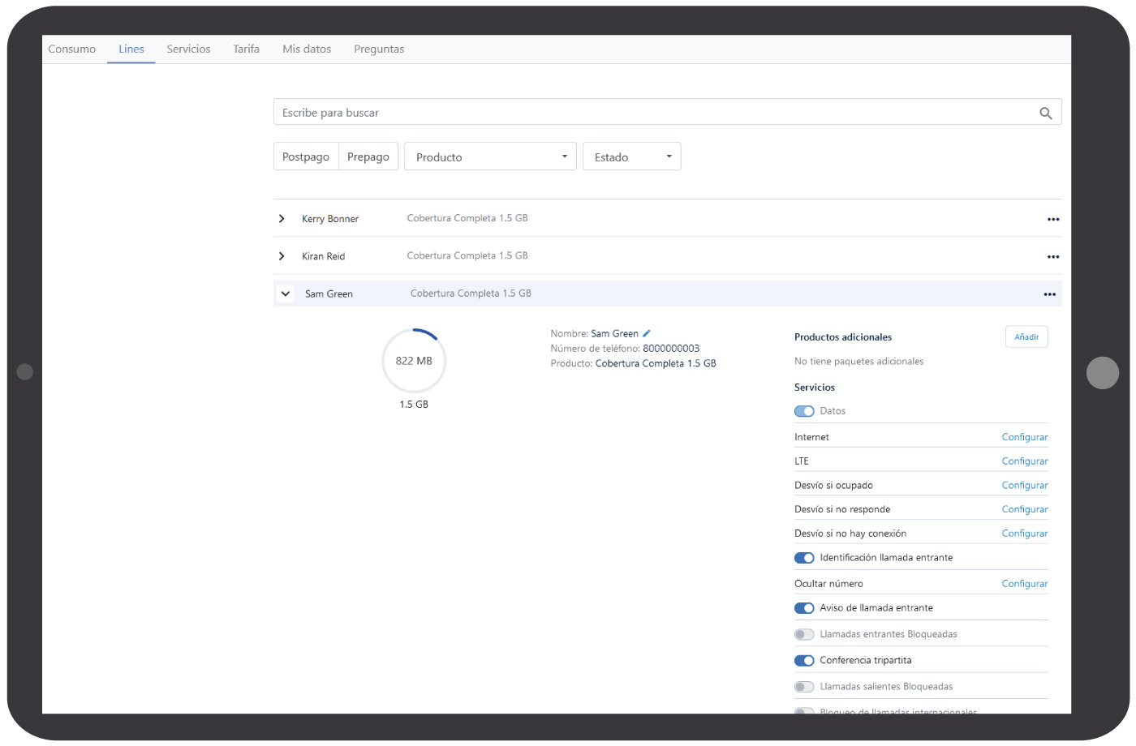Switch to the Preguntas tab
Screen dimensions: 1136x746
point(379,49)
